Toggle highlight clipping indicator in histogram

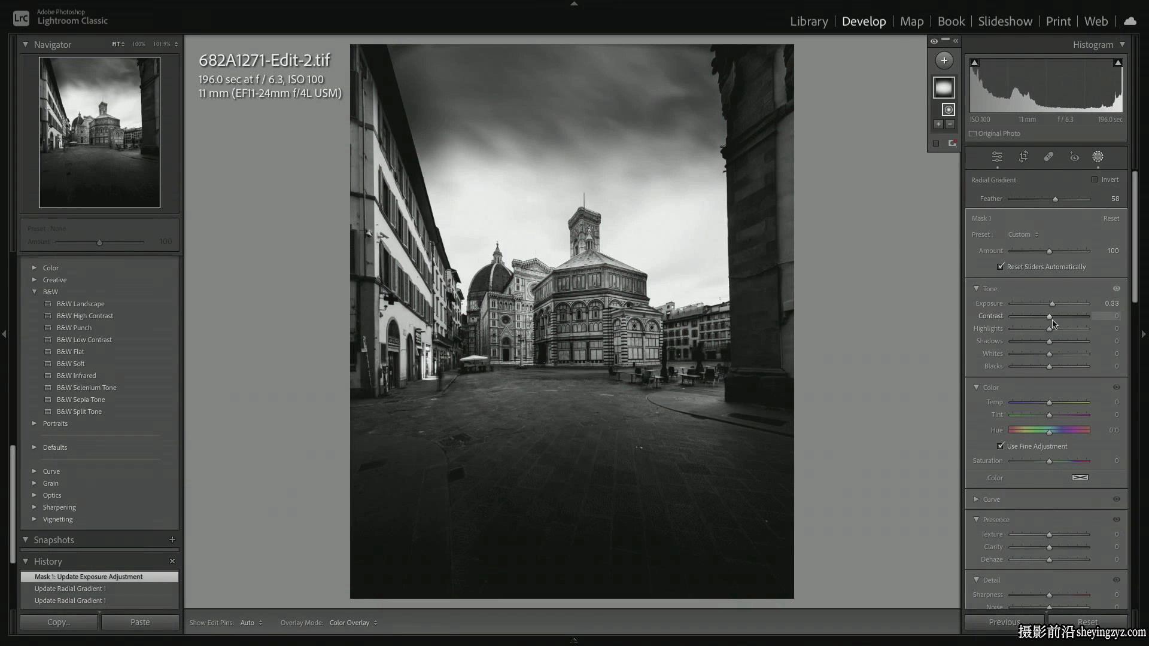(x=1117, y=63)
